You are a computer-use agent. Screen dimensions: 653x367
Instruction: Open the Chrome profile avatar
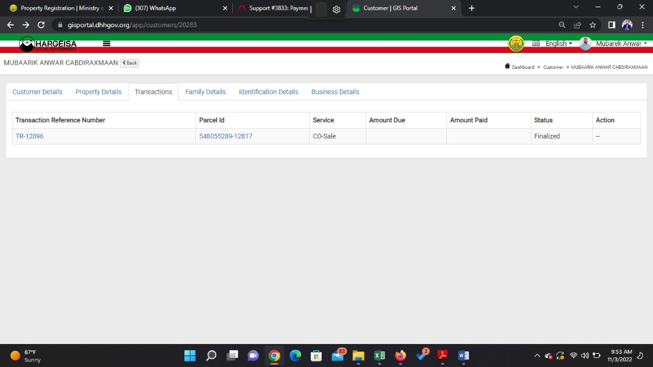click(x=627, y=25)
